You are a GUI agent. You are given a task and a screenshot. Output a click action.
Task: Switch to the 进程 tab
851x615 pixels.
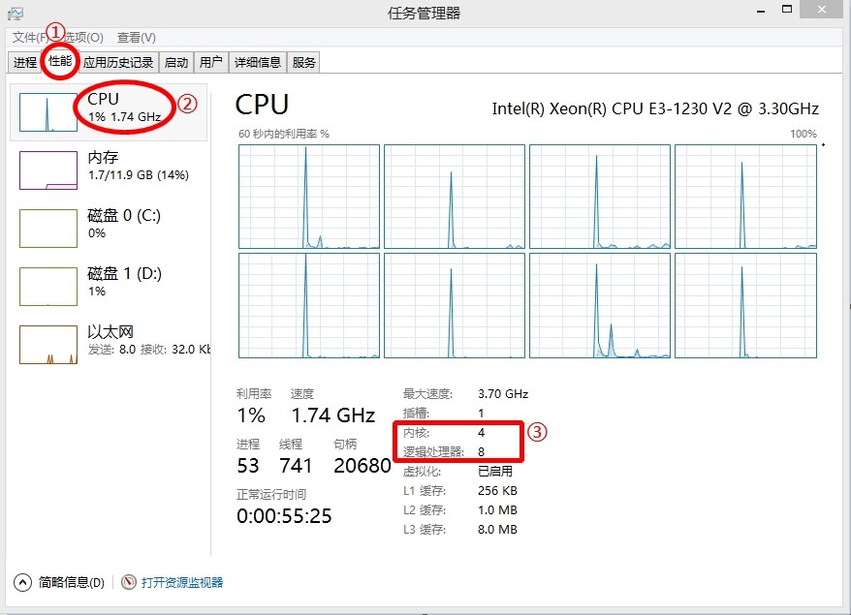(25, 62)
